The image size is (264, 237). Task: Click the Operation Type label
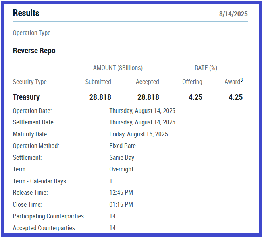(x=32, y=33)
